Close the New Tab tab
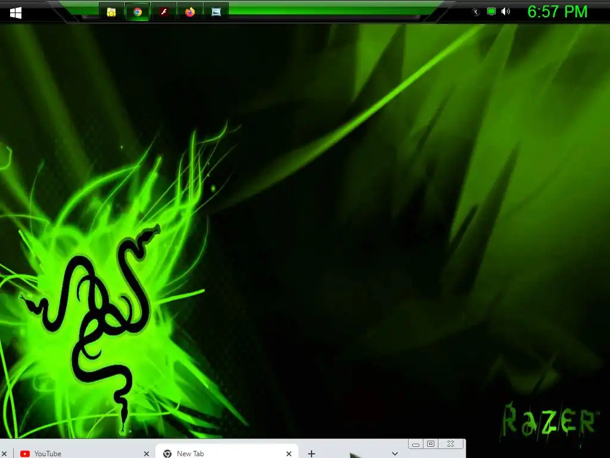 [x=289, y=454]
